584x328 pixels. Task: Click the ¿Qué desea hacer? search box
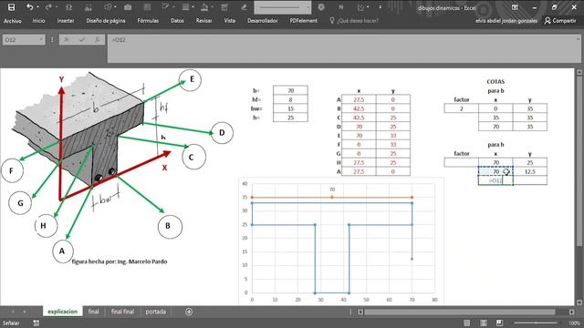pos(358,21)
